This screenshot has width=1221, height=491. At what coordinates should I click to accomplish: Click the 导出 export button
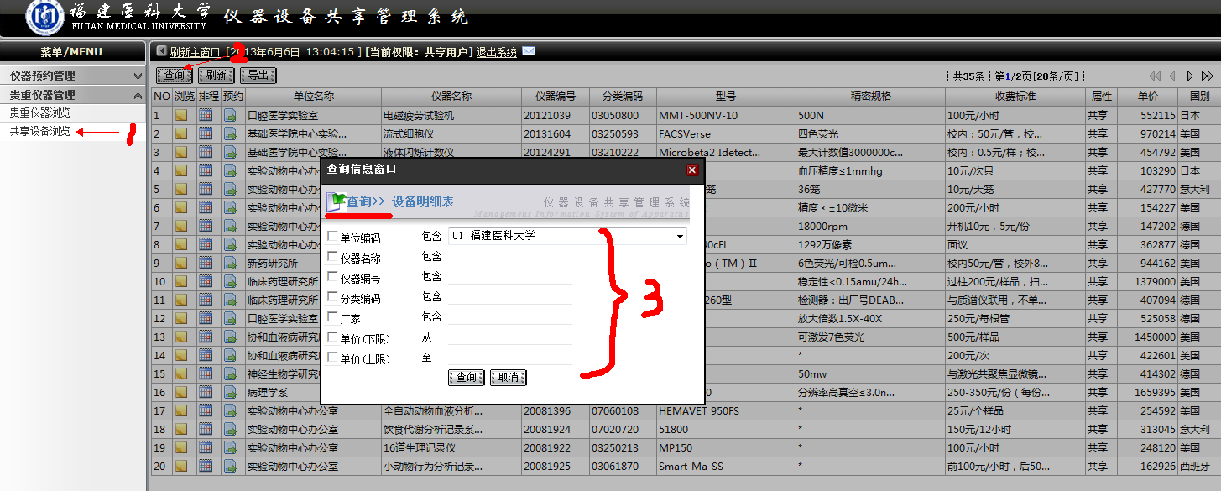pos(258,76)
